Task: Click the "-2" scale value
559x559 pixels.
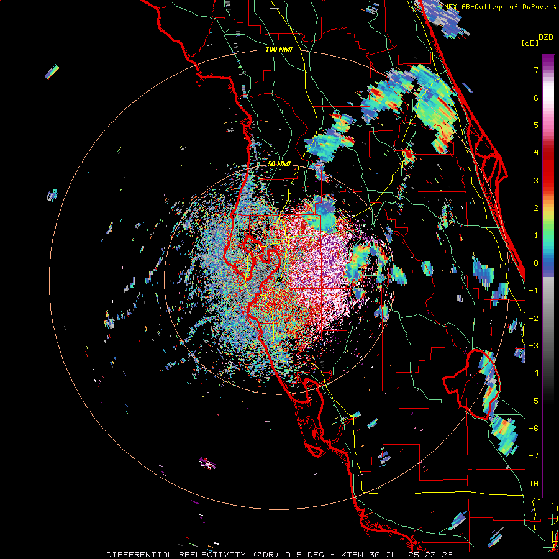Action: click(x=534, y=319)
